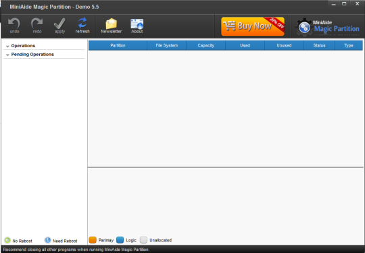This screenshot has width=365, height=253.
Task: Sort by the Capacity column header
Action: (x=205, y=45)
